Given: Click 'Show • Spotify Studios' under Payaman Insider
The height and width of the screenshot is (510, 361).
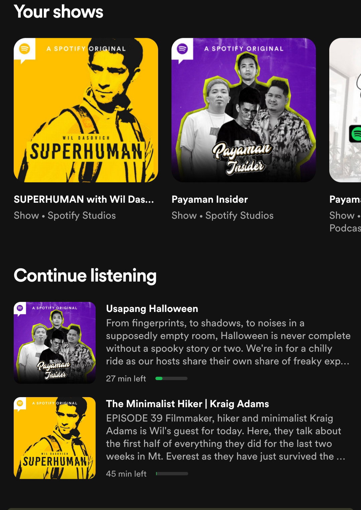Looking at the screenshot, I should pos(223,215).
